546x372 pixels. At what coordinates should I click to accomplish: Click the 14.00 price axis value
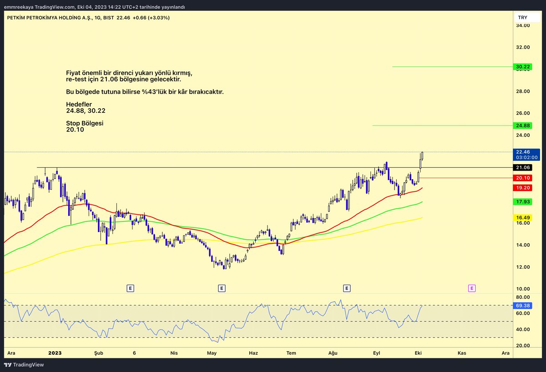click(x=523, y=245)
